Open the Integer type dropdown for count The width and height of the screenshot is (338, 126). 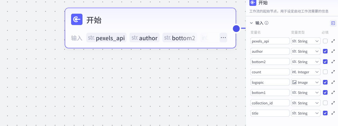tap(306, 72)
